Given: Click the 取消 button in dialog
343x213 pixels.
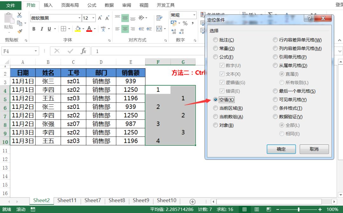Looking at the screenshot, I should (x=314, y=149).
